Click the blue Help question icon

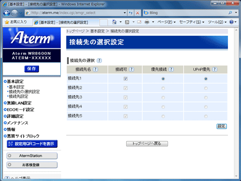coord(231,22)
